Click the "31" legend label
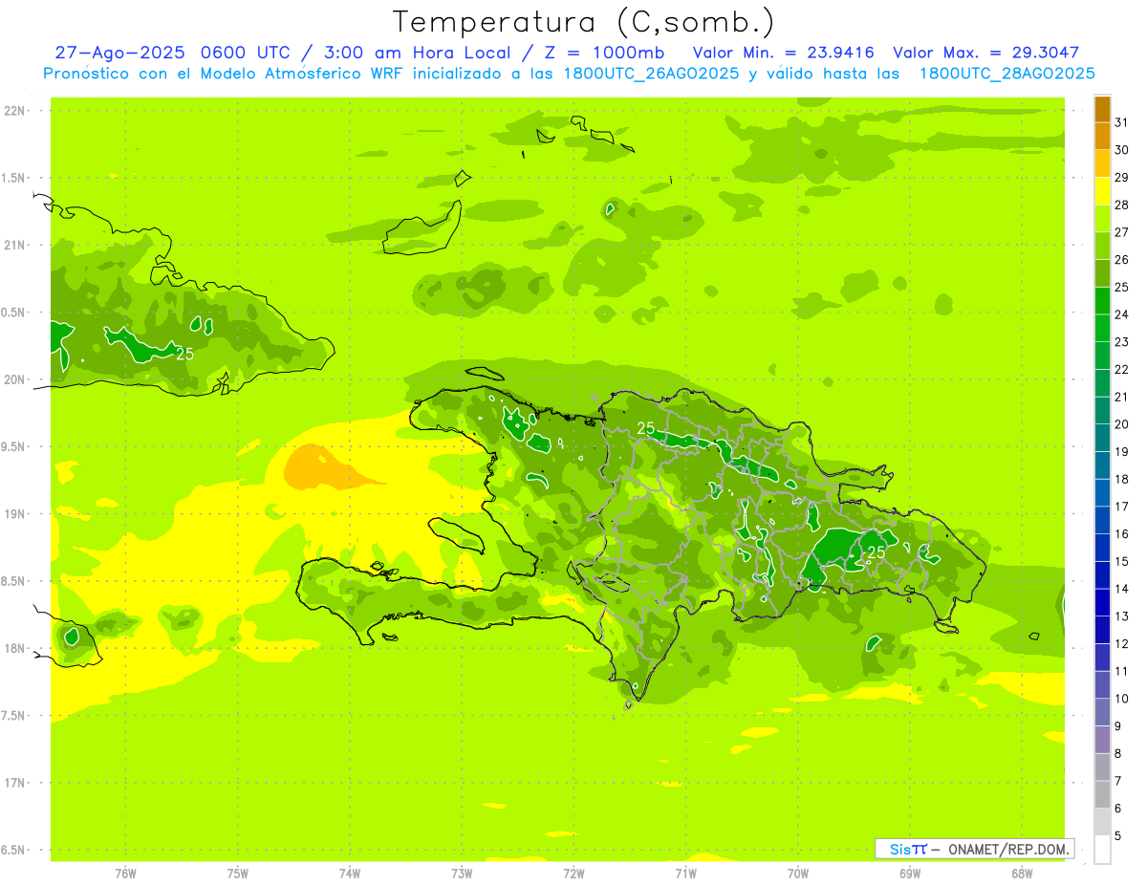Screen dimensions: 1147x886 [x=1122, y=121]
